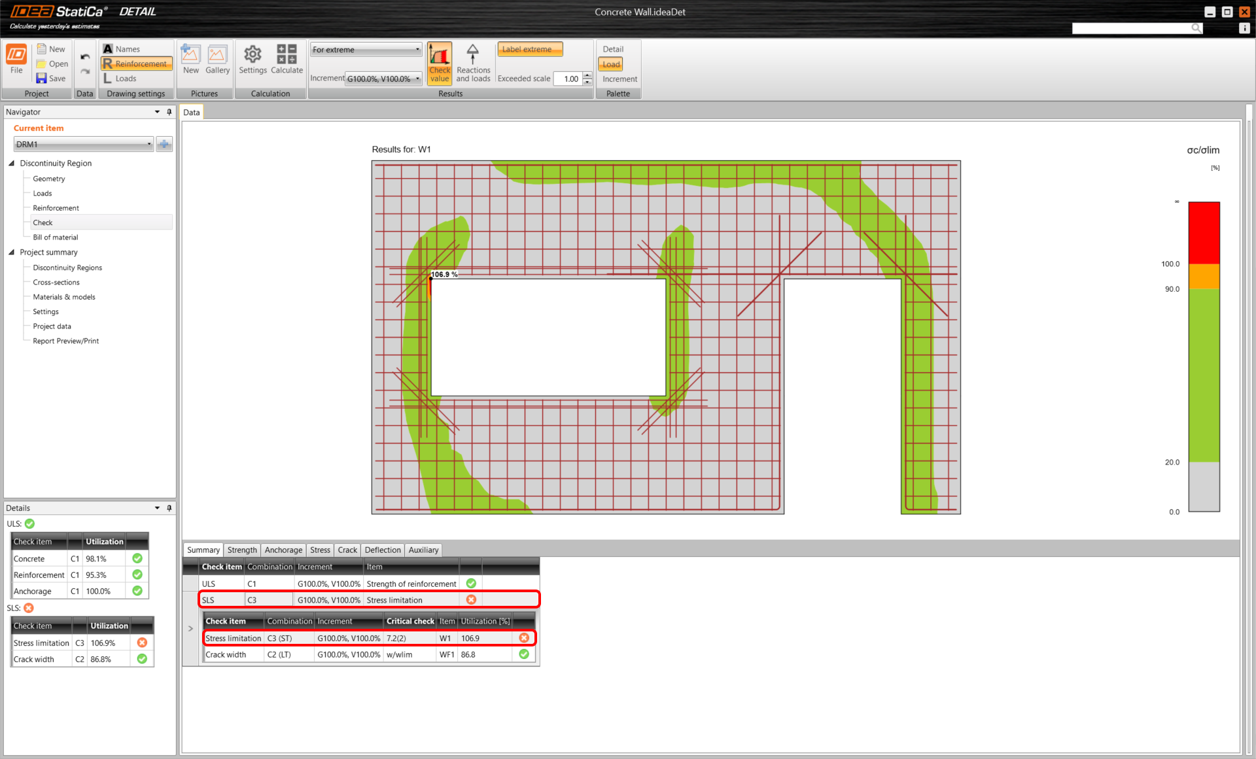Open the Deflection results tab
Screen dimensions: 1256x759
382,550
